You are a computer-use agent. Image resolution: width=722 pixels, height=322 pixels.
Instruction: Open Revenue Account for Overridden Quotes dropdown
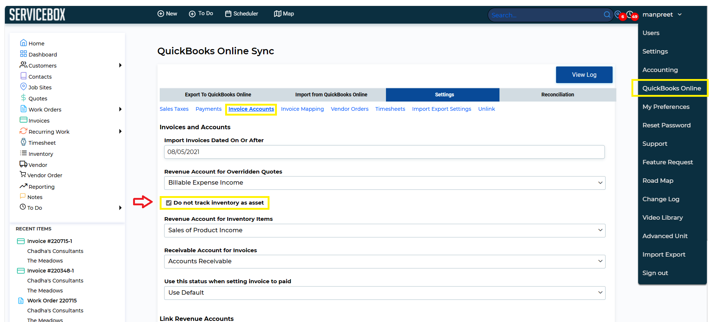point(384,183)
